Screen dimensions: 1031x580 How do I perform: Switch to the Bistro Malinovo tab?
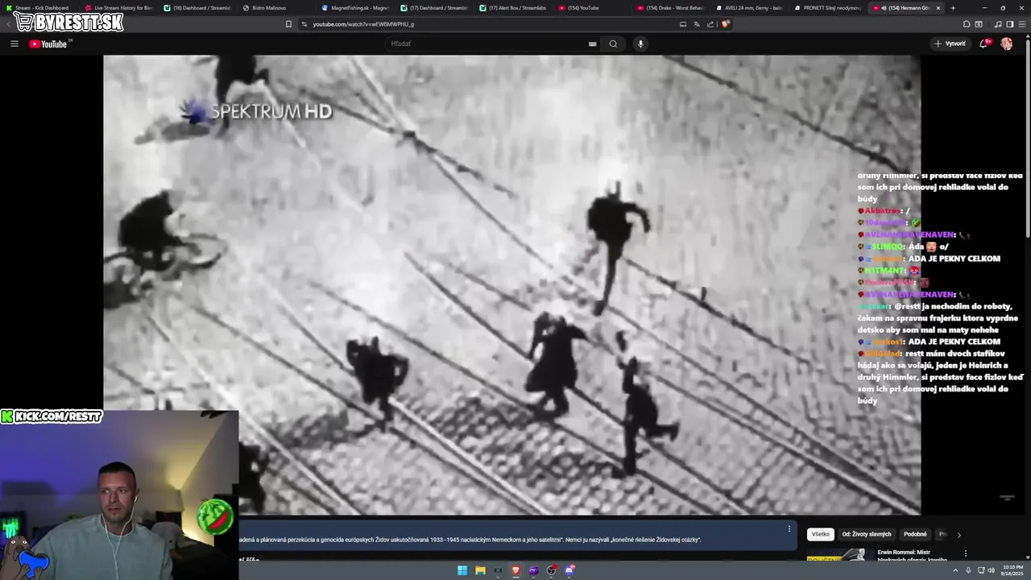point(275,8)
